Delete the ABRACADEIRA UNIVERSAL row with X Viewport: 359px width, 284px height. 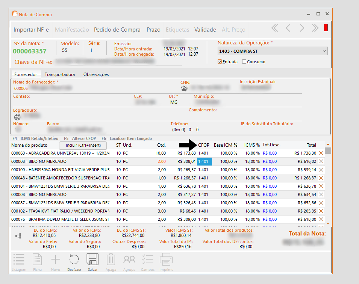[x=321, y=153]
